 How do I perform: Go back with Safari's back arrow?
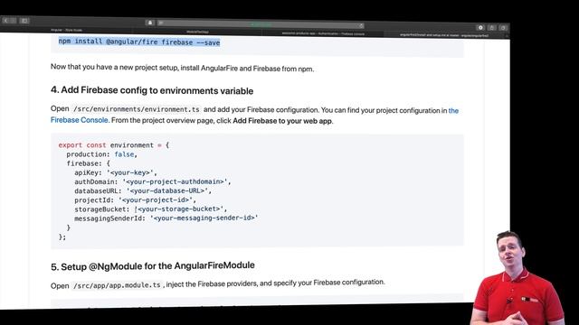pyautogui.click(x=6, y=21)
